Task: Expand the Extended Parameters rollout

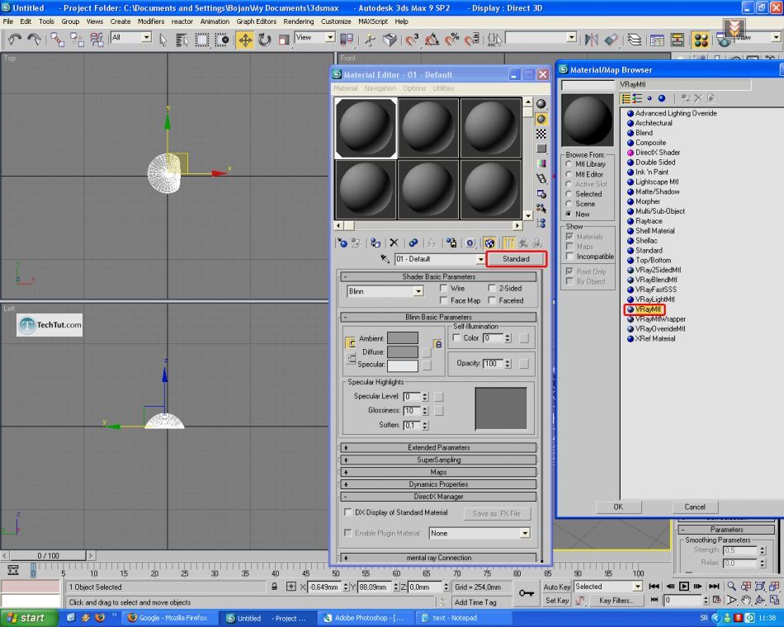Action: [x=438, y=447]
